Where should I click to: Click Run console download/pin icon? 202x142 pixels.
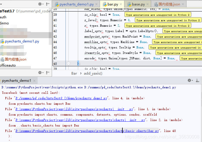[197, 80]
